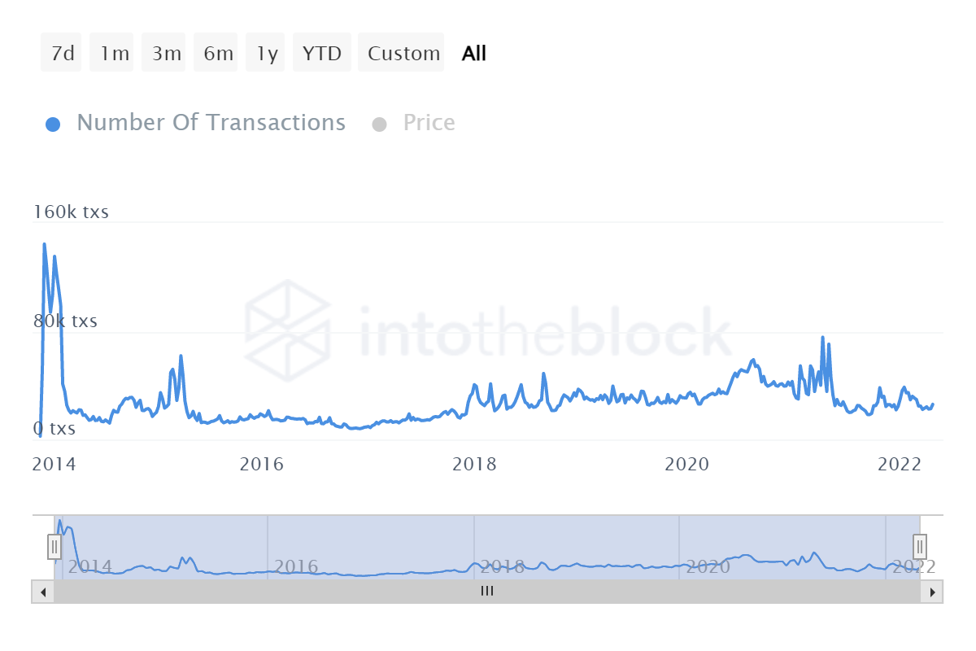Switch to 3m time range
The image size is (976, 651).
pos(166,54)
